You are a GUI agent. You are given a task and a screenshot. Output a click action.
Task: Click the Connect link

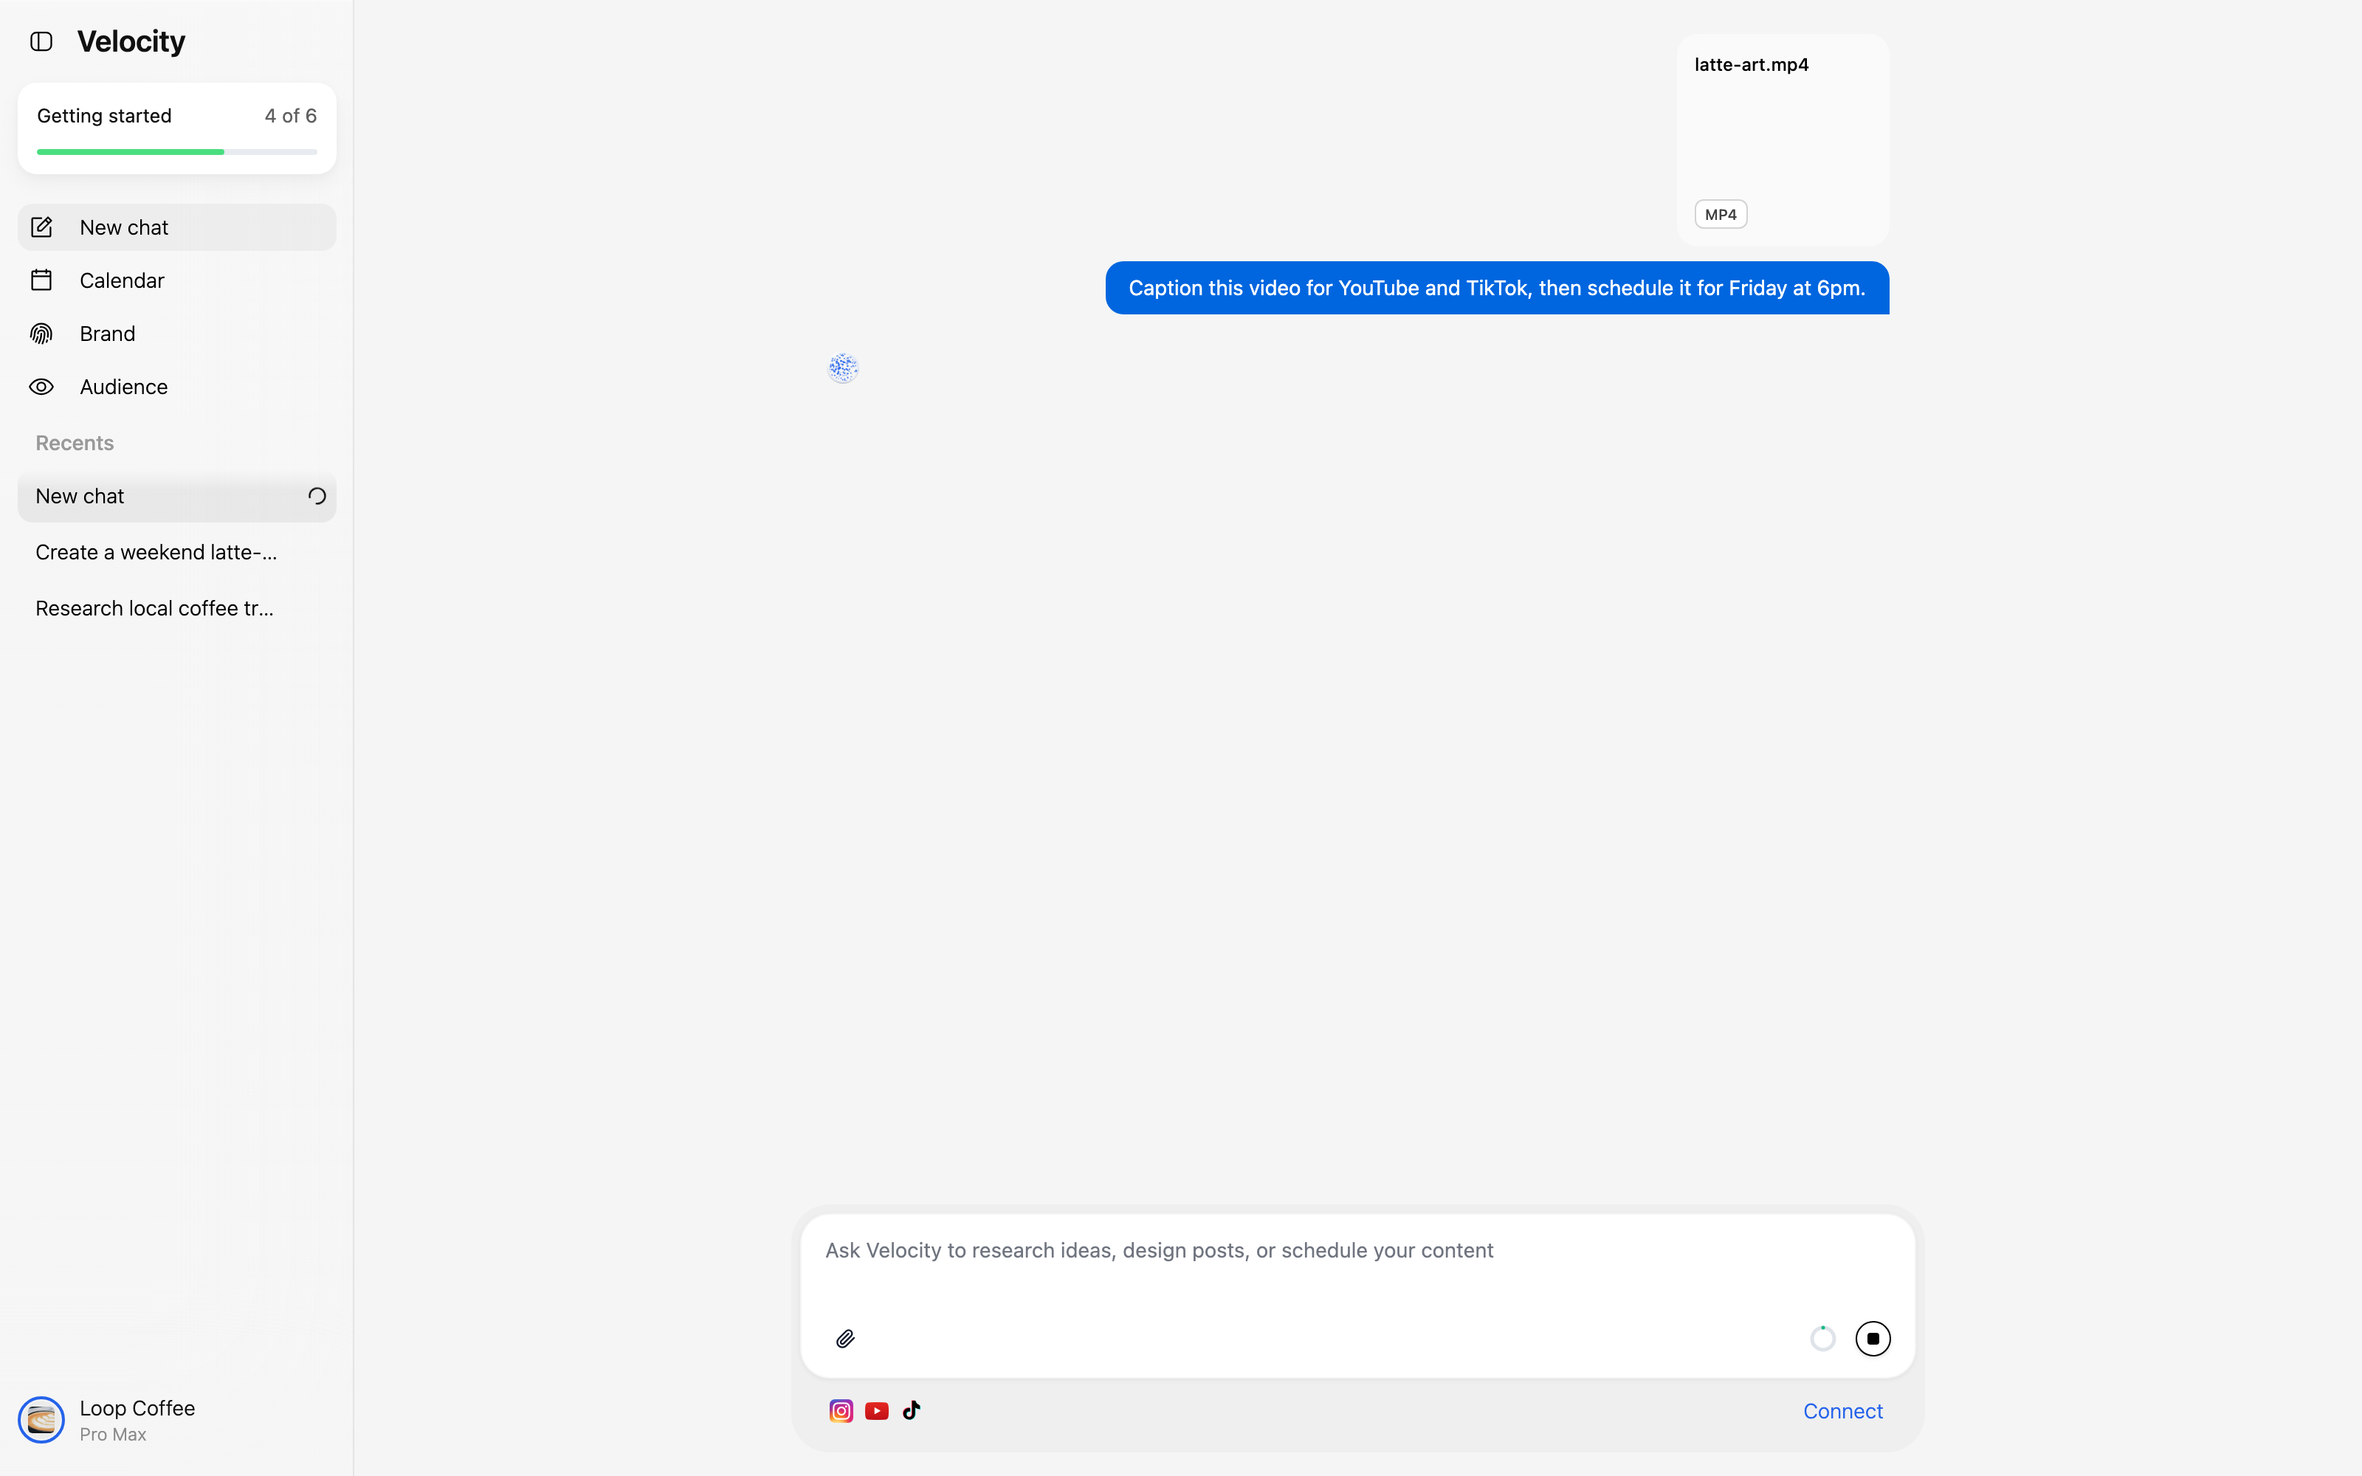tap(1843, 1412)
